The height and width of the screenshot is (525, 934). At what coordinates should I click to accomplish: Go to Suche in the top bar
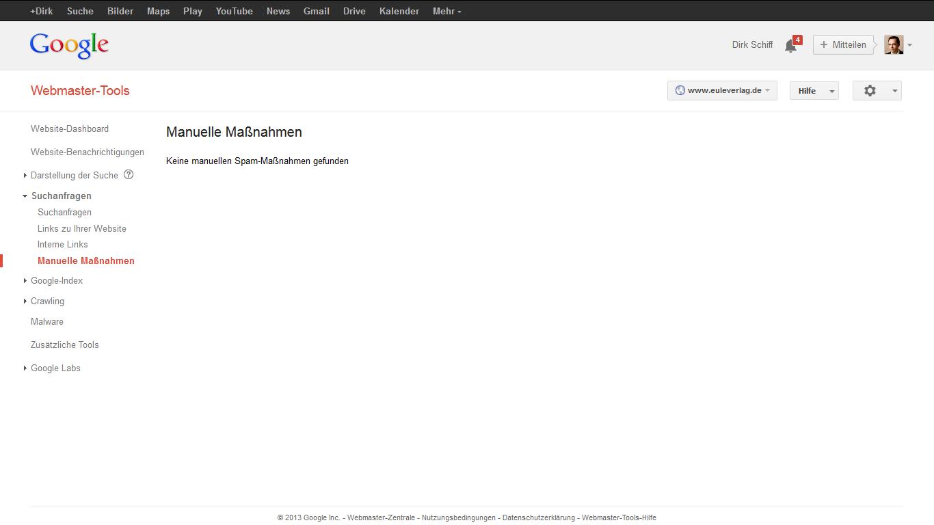click(x=80, y=11)
